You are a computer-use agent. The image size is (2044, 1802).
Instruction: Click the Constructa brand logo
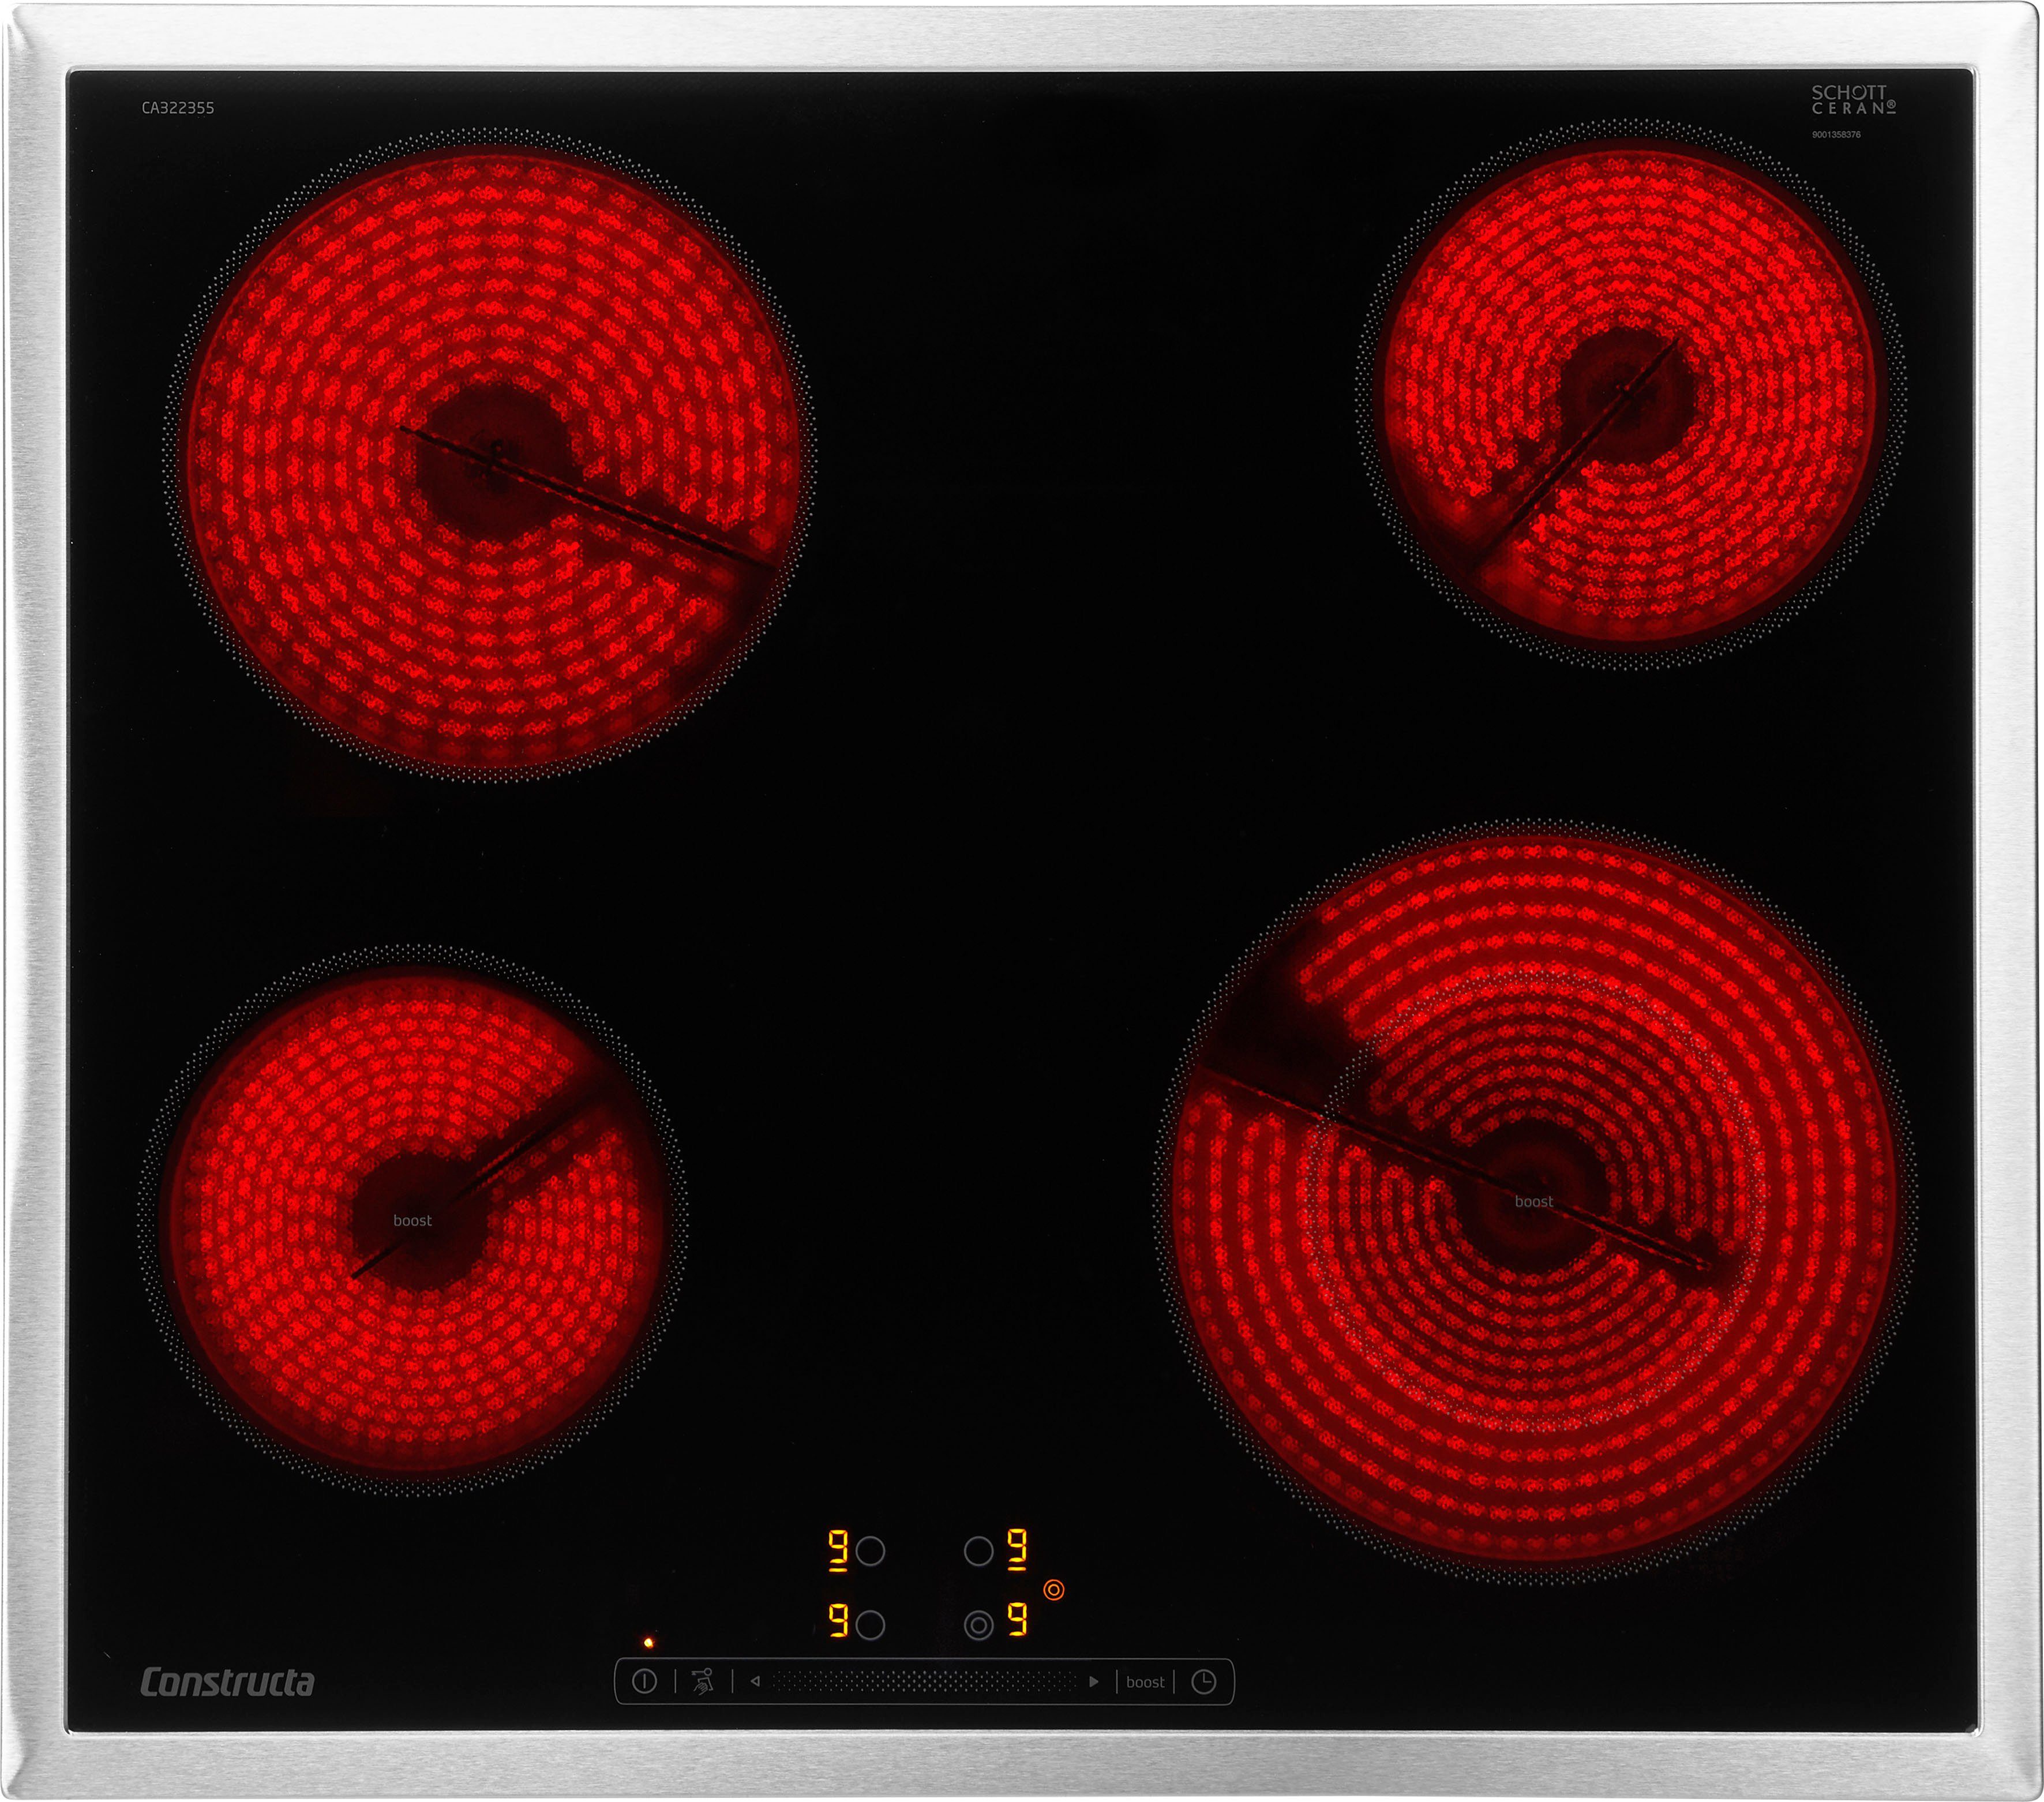click(x=227, y=1682)
